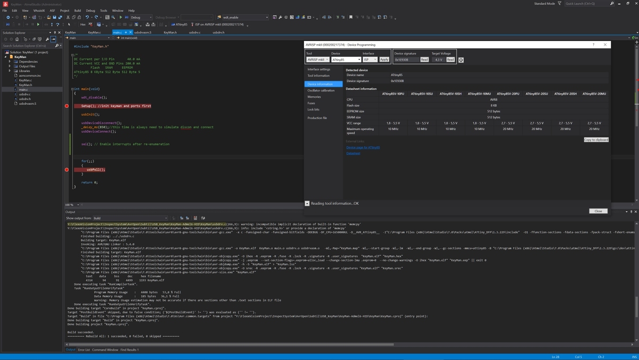Open the ASF menu
Image resolution: width=639 pixels, height=360 pixels.
click(x=52, y=10)
